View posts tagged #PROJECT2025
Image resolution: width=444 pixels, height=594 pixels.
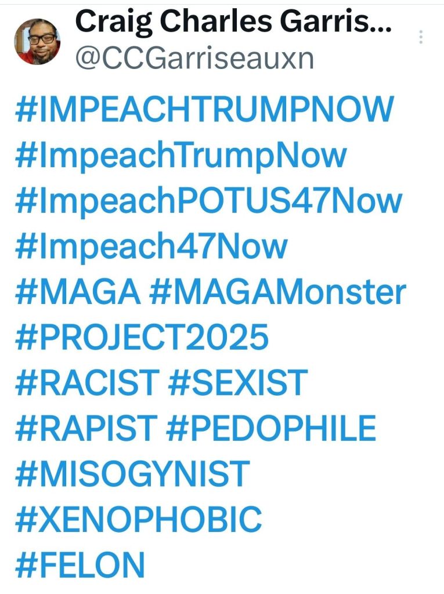pyautogui.click(x=142, y=337)
